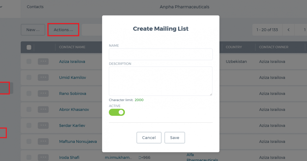Screen dimensions: 307x161
Task: Cancel the Create Mailing List dialog
Action: point(149,137)
